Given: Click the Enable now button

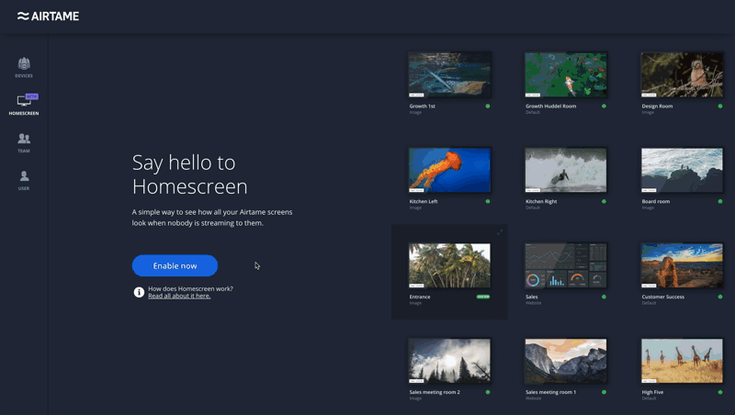Looking at the screenshot, I should click(x=175, y=265).
